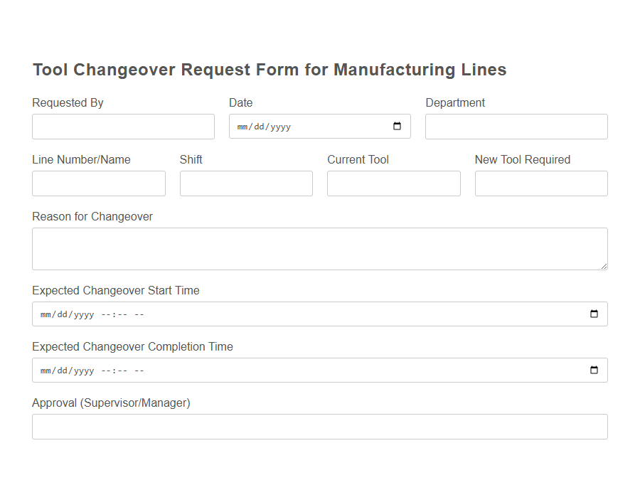Click the Approval (Supervisor/Manager) input field
This screenshot has height=485, width=640.
tap(319, 426)
